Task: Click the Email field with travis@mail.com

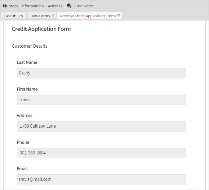Action: pyautogui.click(x=102, y=179)
